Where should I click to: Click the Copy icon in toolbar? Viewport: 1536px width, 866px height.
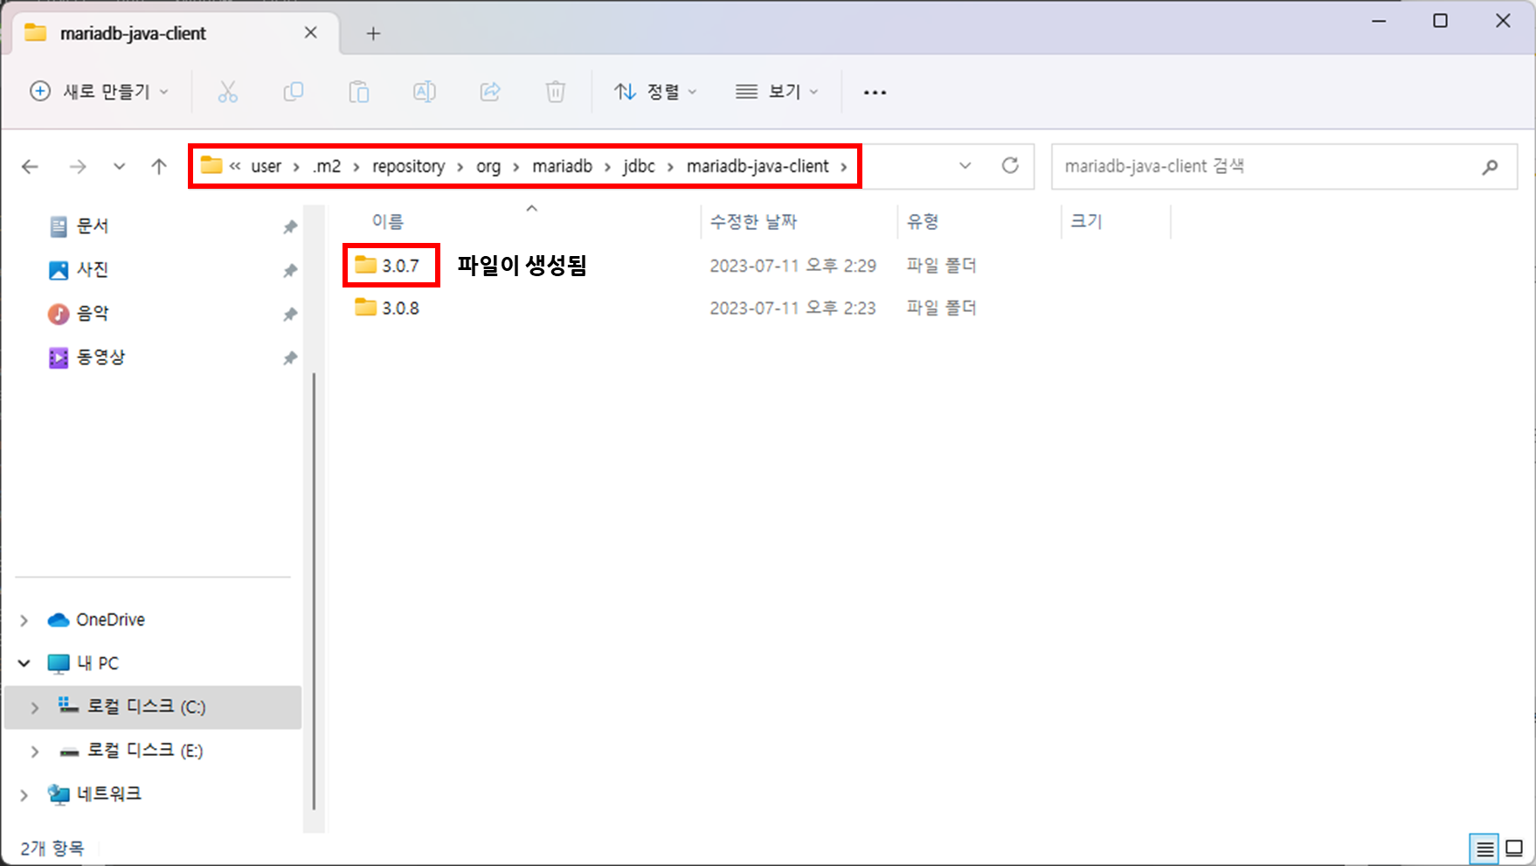294,92
